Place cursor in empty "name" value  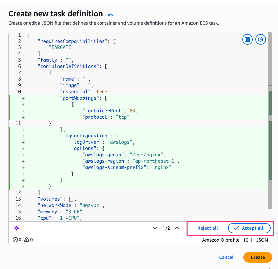click(85, 79)
